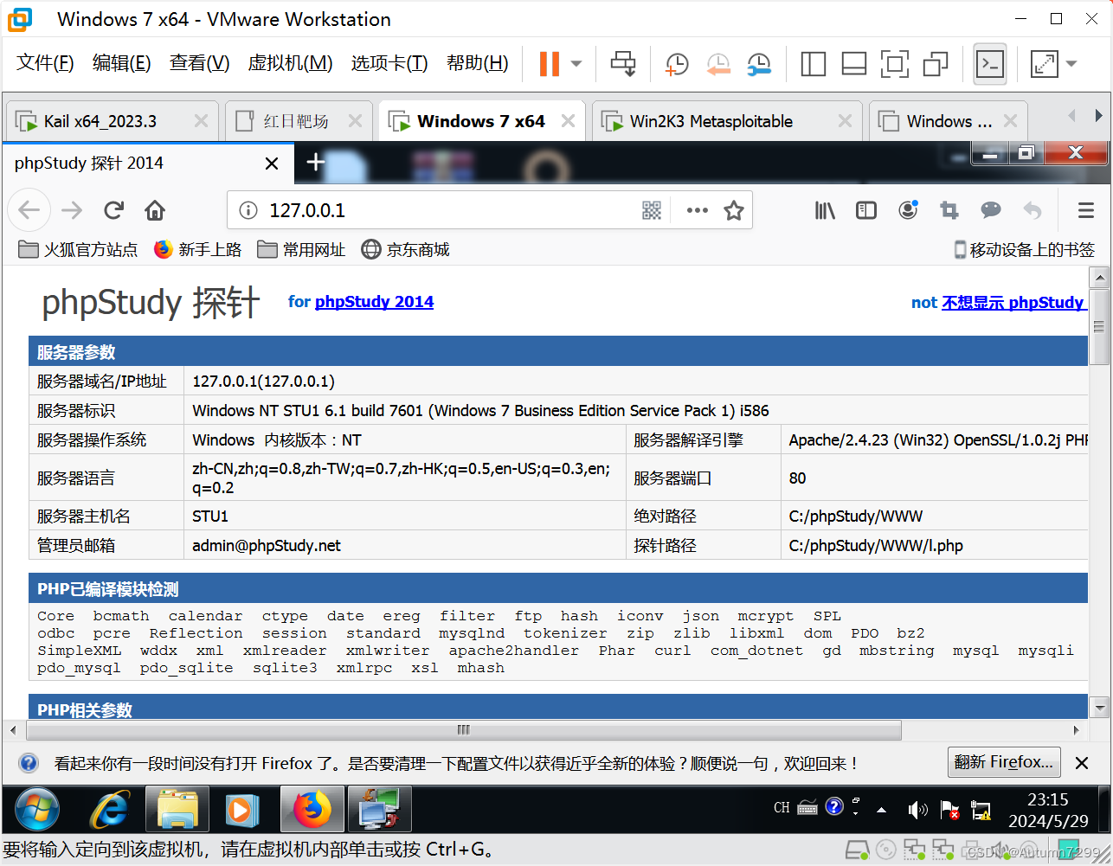Viewport: 1113px width, 866px height.
Task: Switch to the Kail x64_2023.3 tab
Action: pyautogui.click(x=112, y=121)
